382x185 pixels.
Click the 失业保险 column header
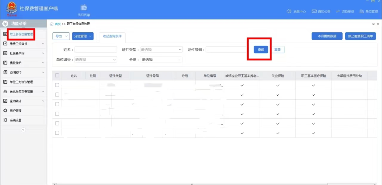(x=278, y=76)
